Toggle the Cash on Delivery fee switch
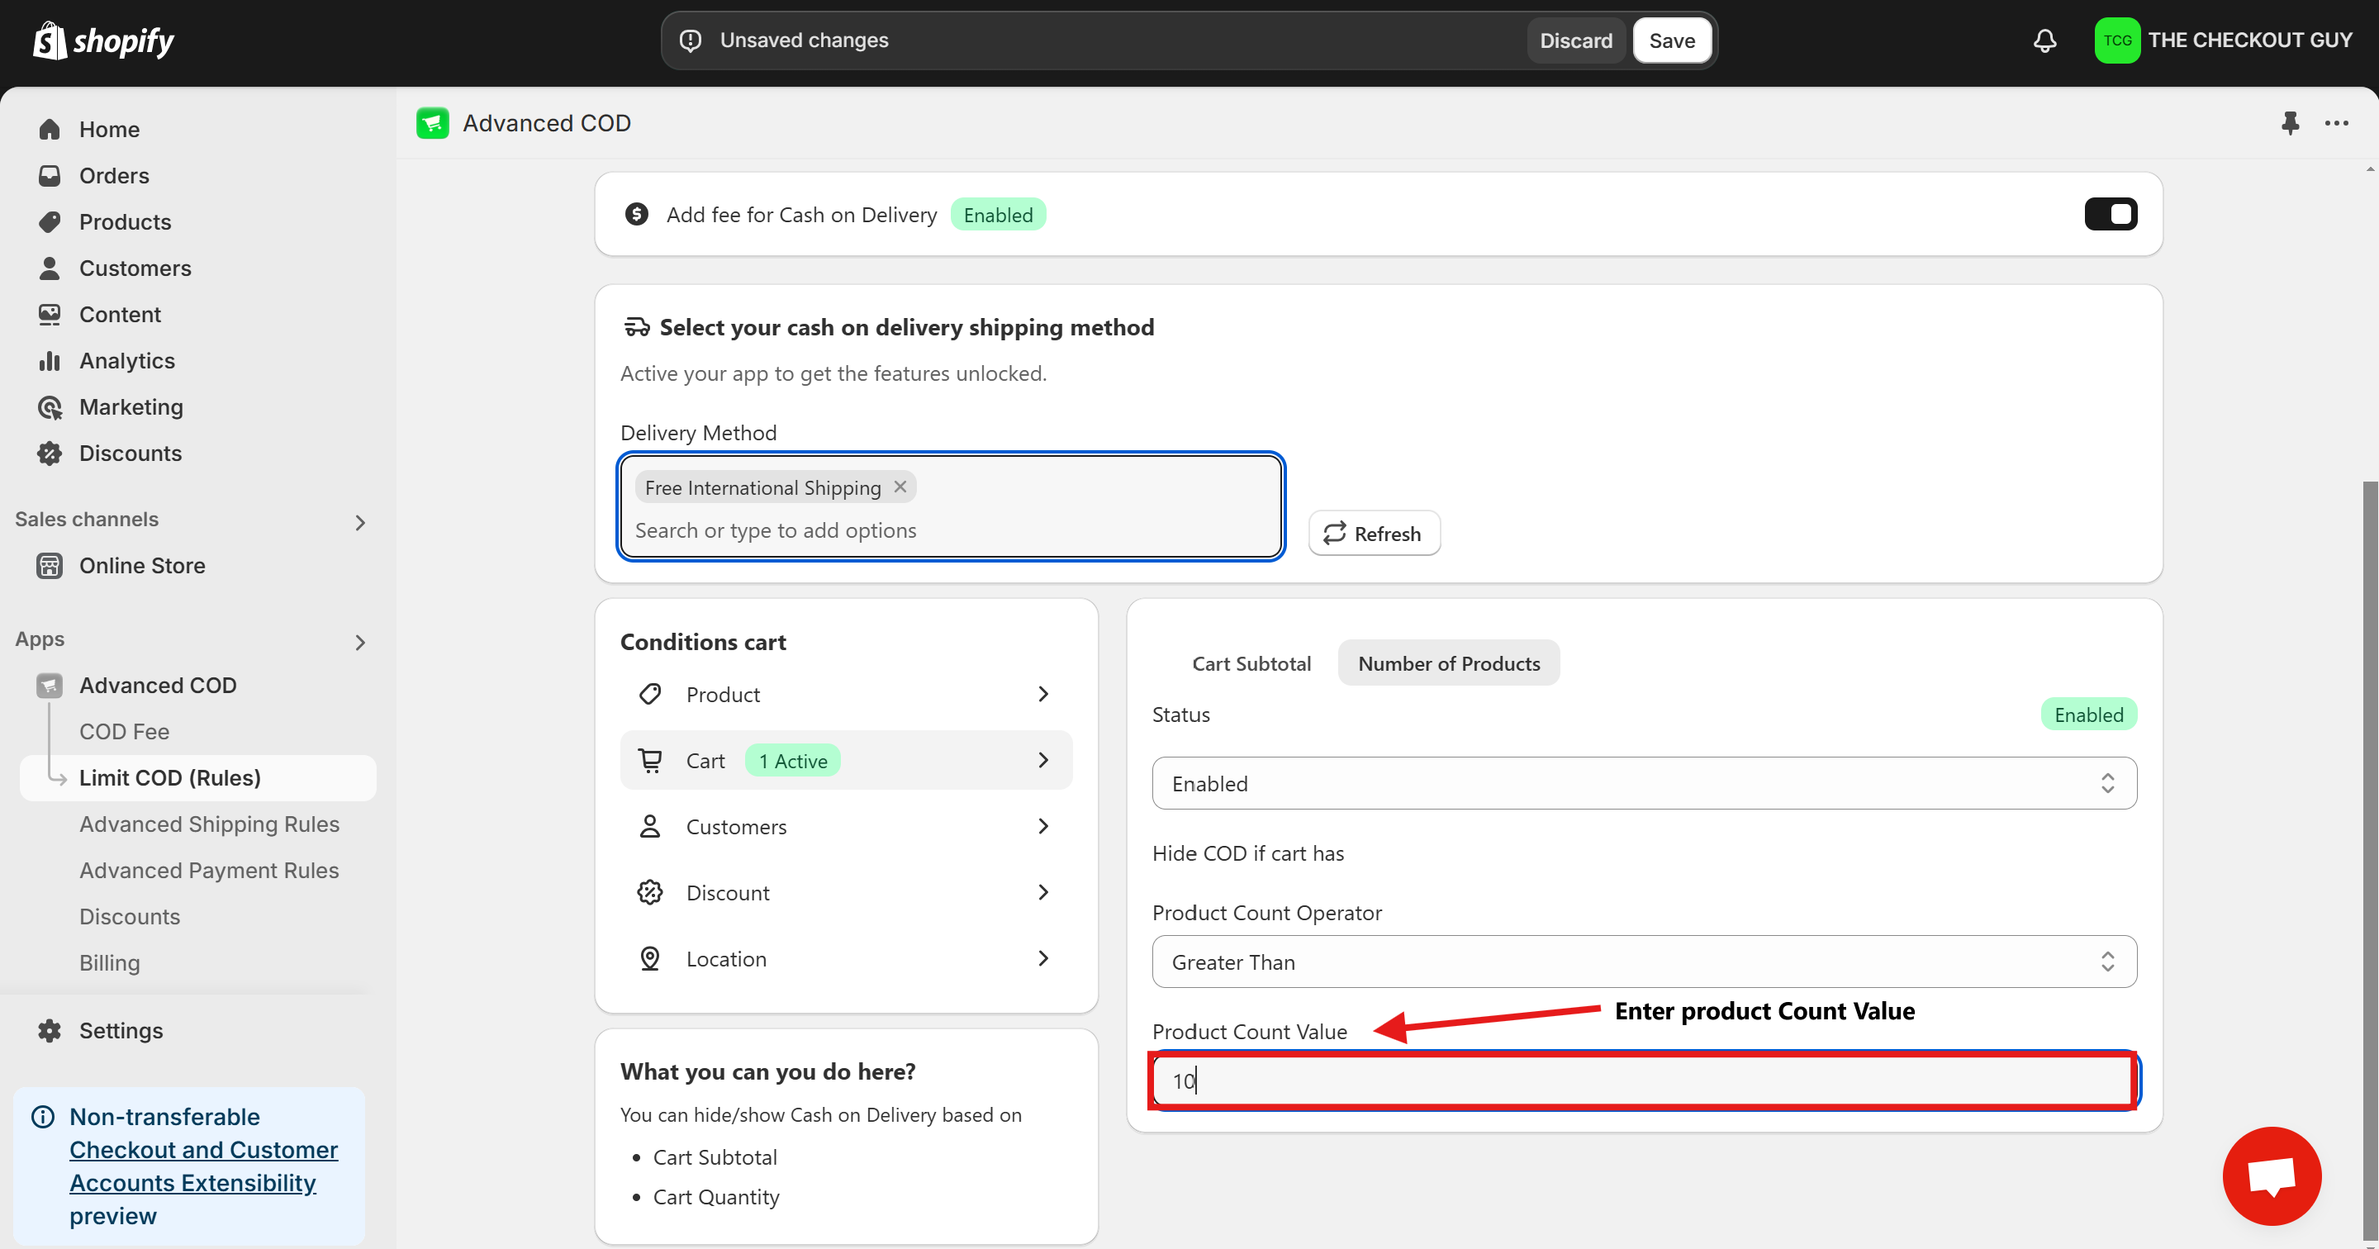The height and width of the screenshot is (1249, 2379). [x=2111, y=214]
